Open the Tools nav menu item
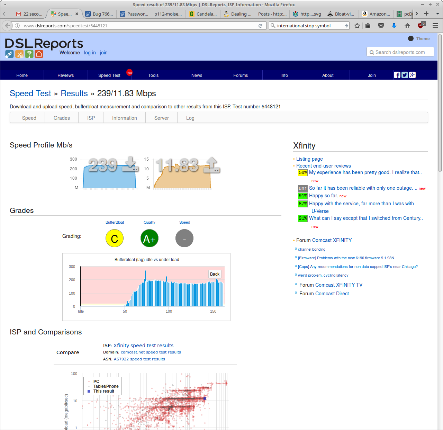 (x=153, y=75)
